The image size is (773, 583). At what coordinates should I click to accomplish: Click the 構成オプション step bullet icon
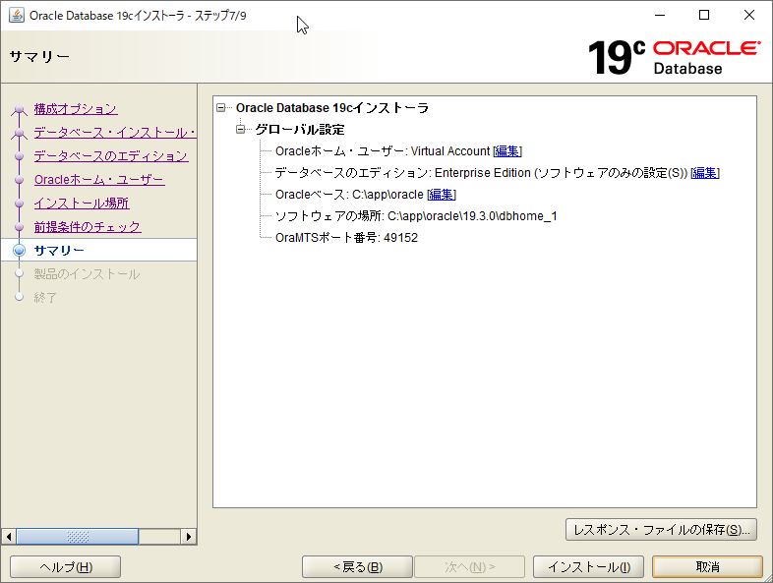[x=20, y=109]
